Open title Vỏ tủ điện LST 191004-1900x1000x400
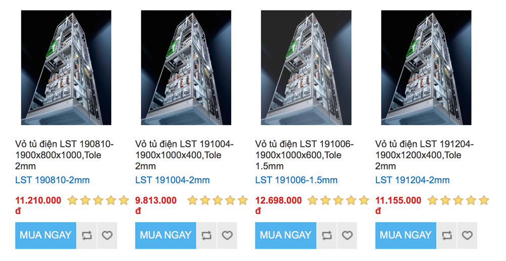The image size is (506, 261). [x=184, y=155]
